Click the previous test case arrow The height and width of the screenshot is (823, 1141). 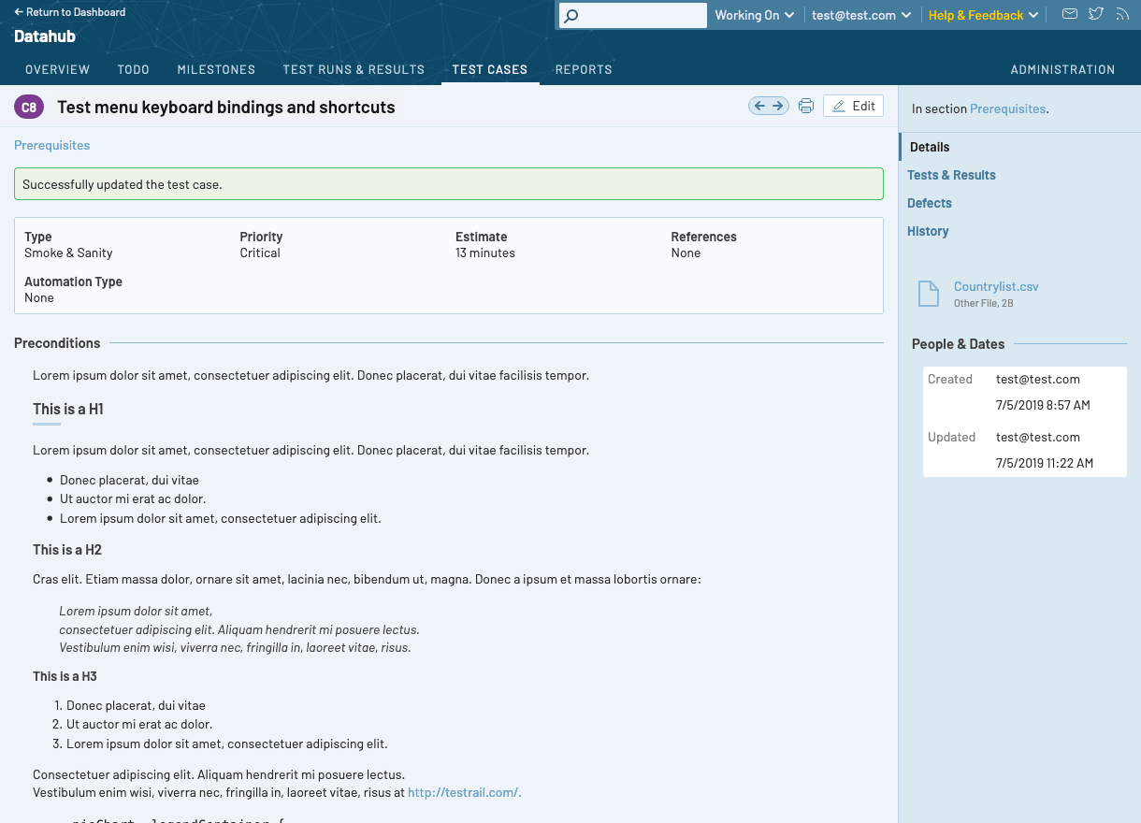pos(759,107)
